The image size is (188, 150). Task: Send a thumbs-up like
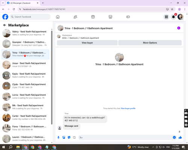click(x=180, y=138)
